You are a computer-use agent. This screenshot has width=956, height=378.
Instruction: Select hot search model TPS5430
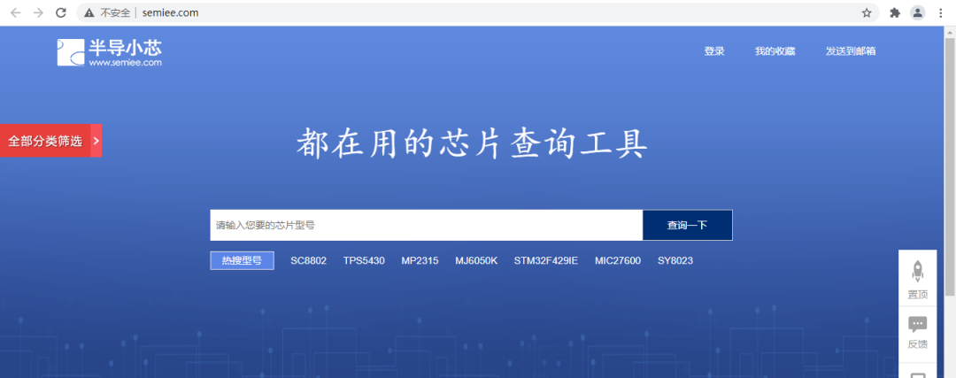coord(364,260)
